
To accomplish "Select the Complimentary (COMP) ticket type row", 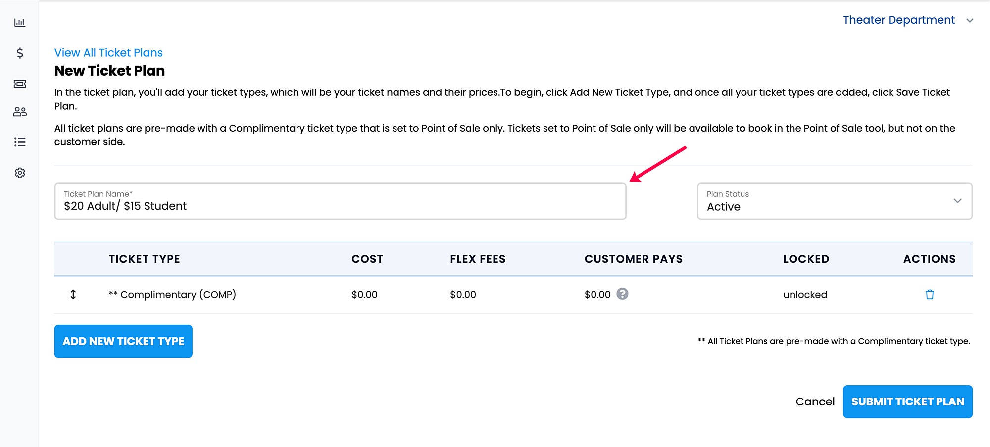I will click(513, 295).
